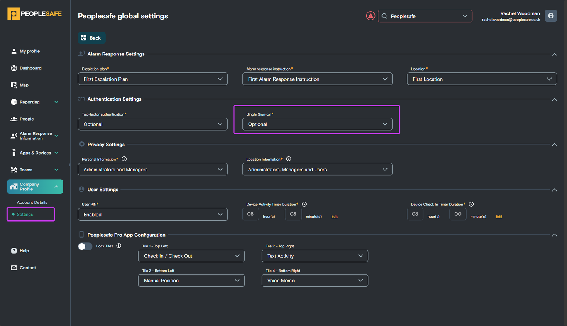Screen dimensions: 567x326
Task: Open the Location Information dropdown
Action: (x=317, y=170)
